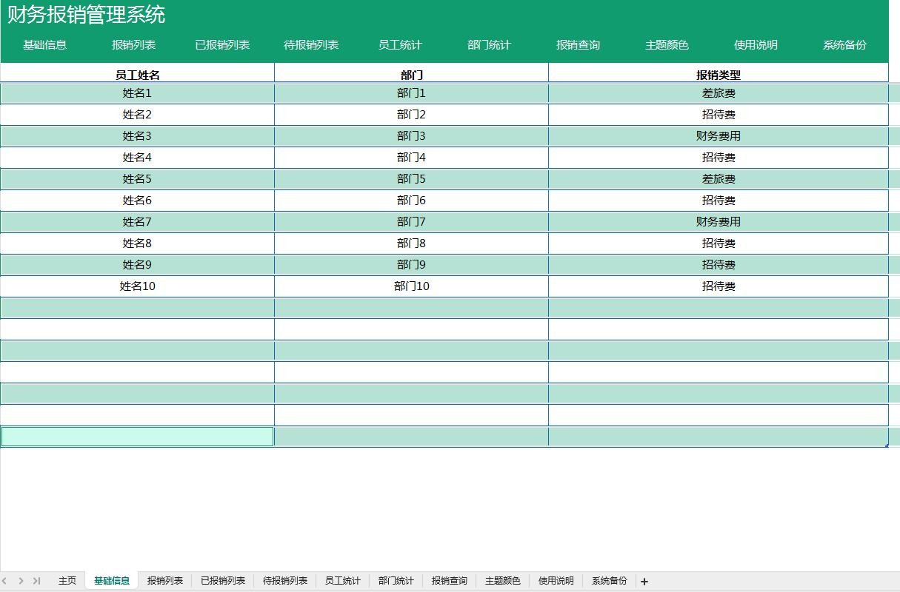Jump to last sheet with arrow icon
The width and height of the screenshot is (900, 592).
(36, 582)
